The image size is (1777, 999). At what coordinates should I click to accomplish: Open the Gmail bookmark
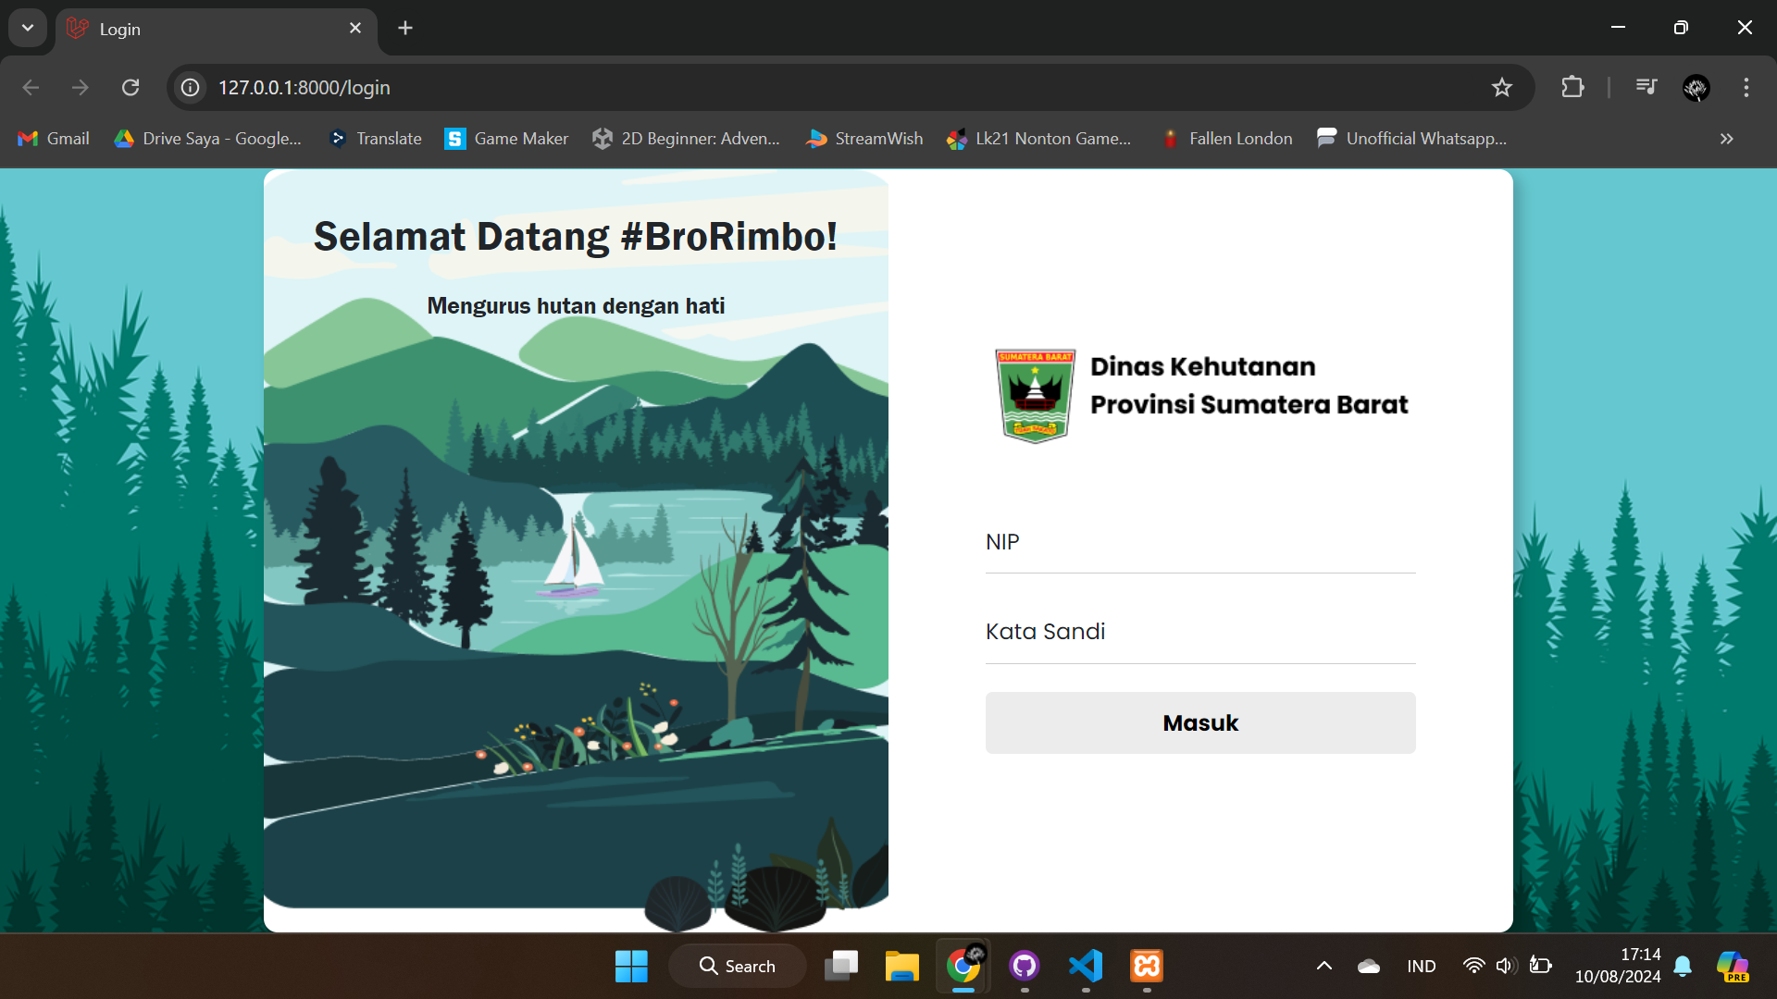coord(53,138)
